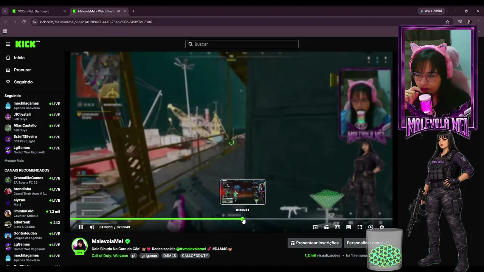The width and height of the screenshot is (484, 272).
Task: Open the Kick sidebar hamburger menu
Action: point(8,44)
